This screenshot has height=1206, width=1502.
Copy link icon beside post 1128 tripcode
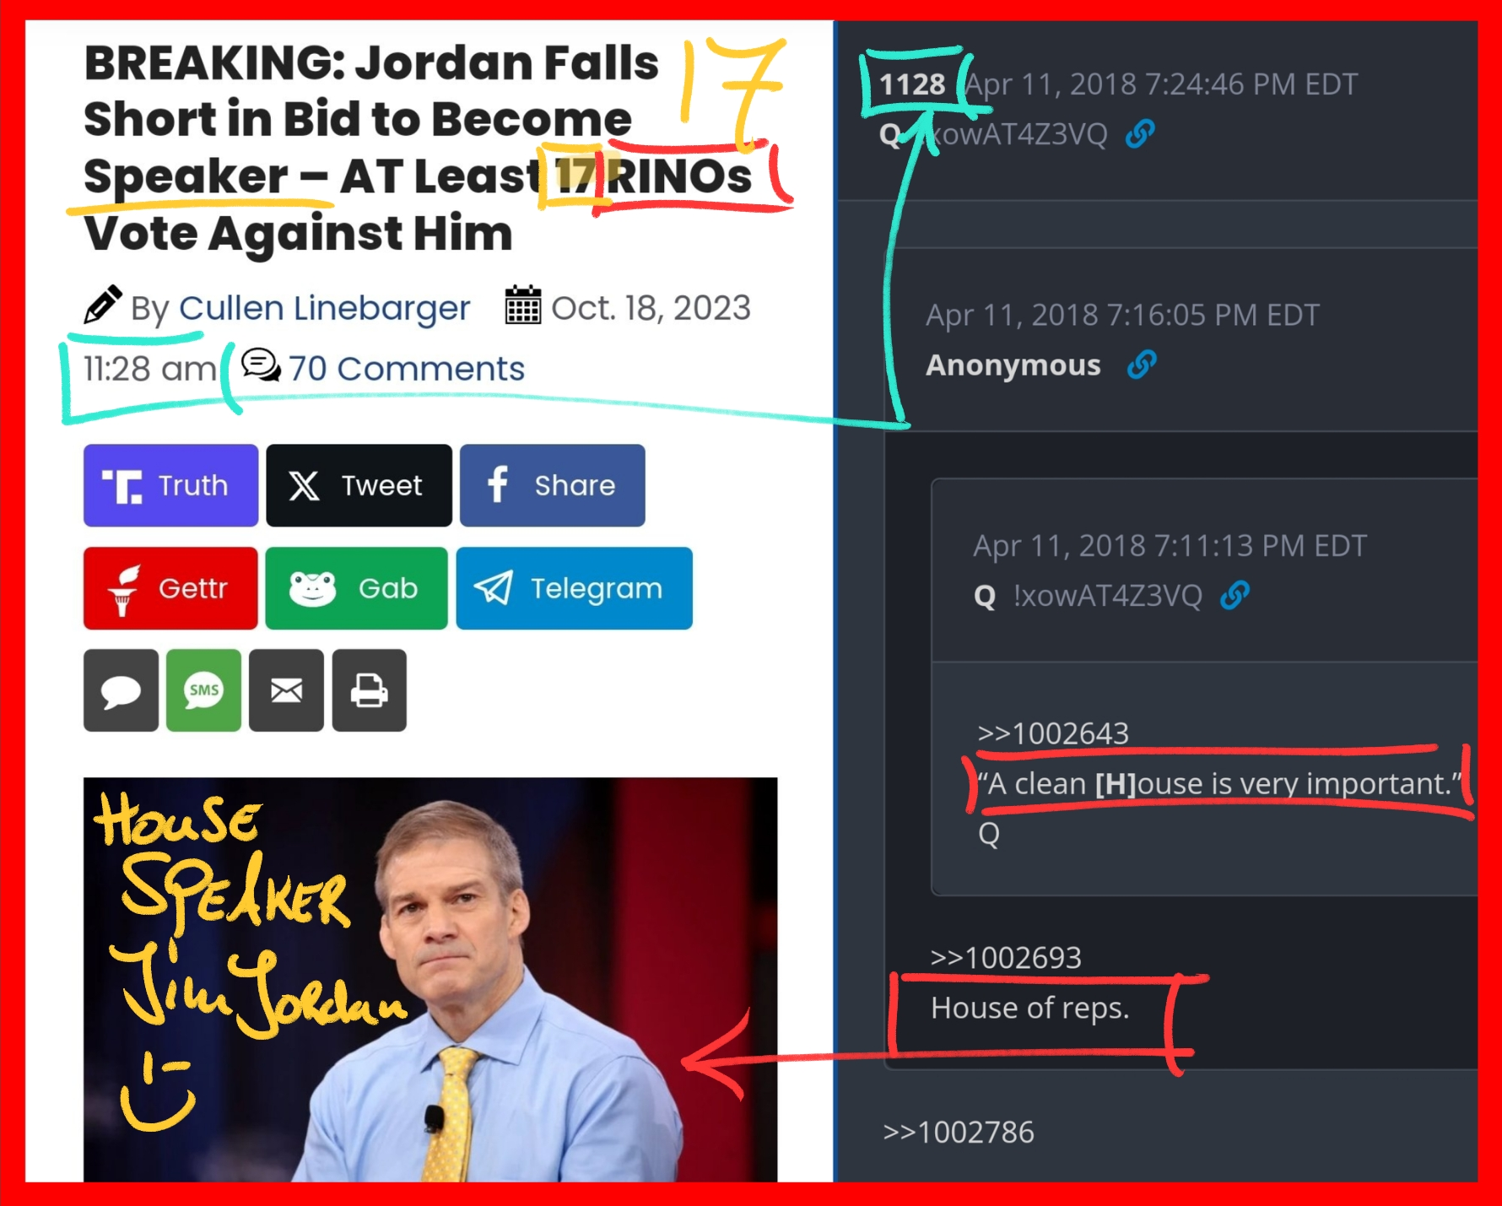pyautogui.click(x=1140, y=133)
